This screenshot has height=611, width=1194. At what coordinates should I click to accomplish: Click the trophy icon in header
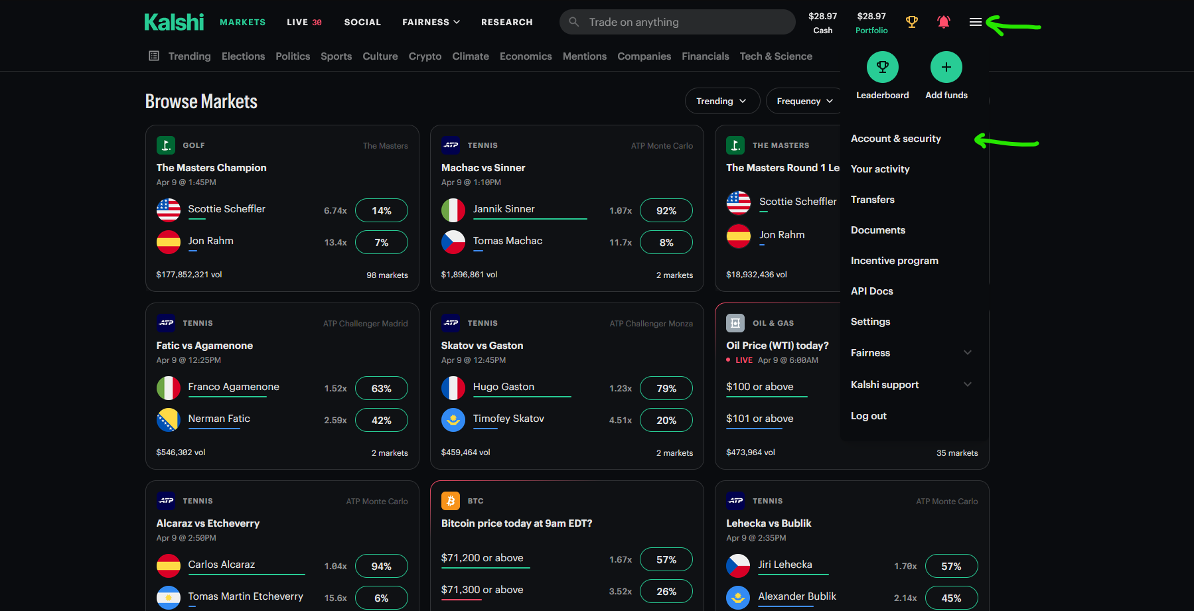click(x=912, y=22)
